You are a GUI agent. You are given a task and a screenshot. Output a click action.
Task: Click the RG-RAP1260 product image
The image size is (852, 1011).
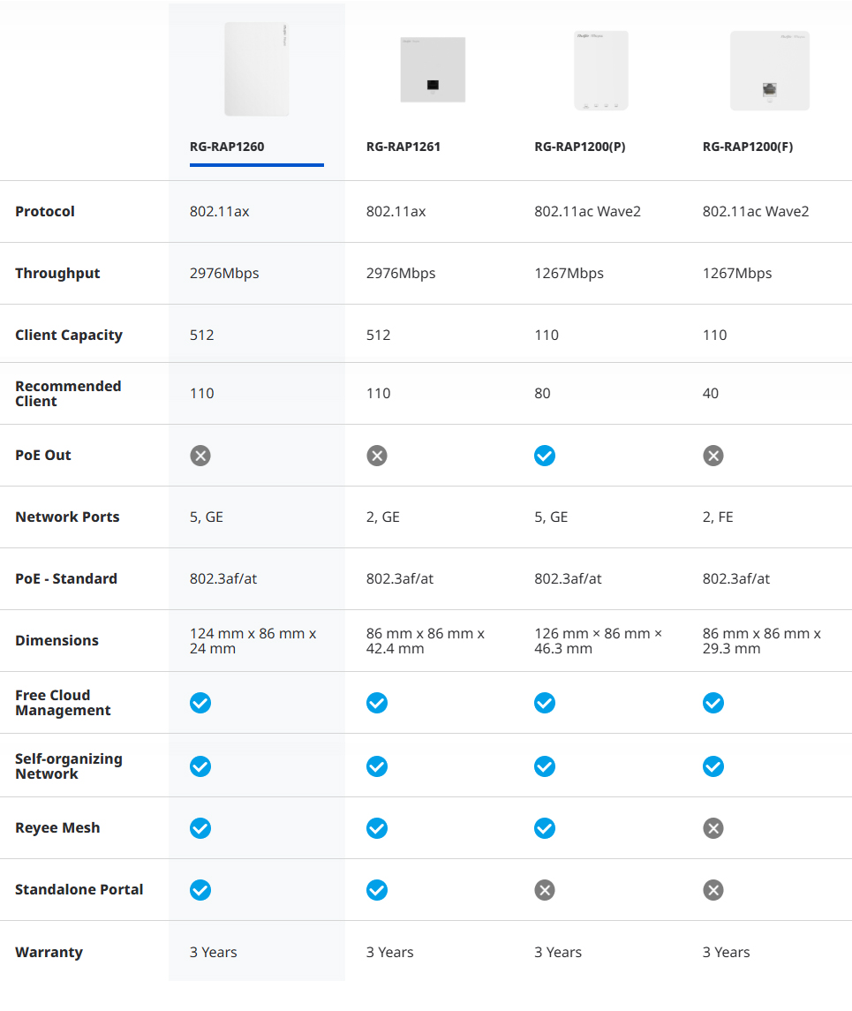pos(257,70)
